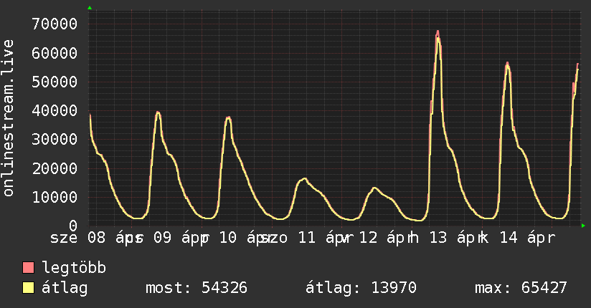Click the y-axis label 70000

coord(55,24)
